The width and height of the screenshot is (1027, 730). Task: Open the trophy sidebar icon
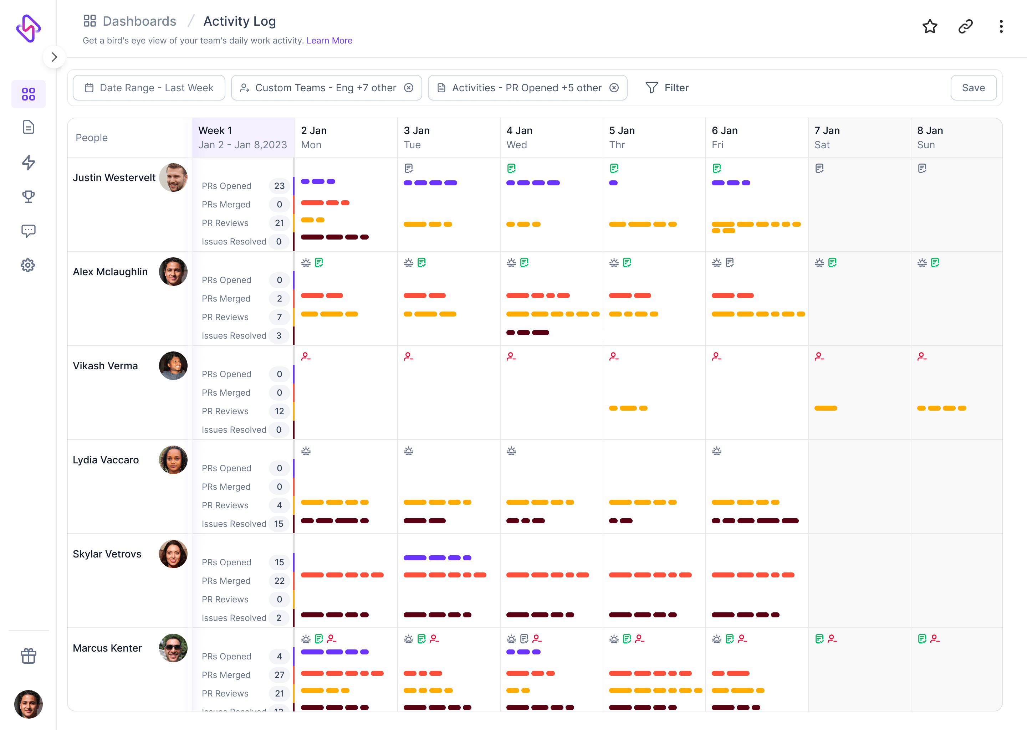(x=28, y=196)
